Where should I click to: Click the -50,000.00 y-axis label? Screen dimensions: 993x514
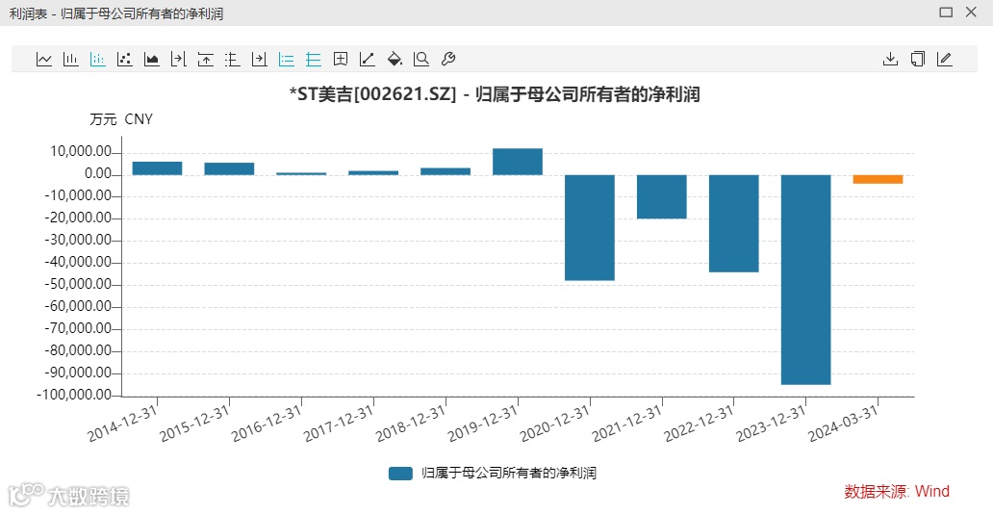click(x=78, y=285)
